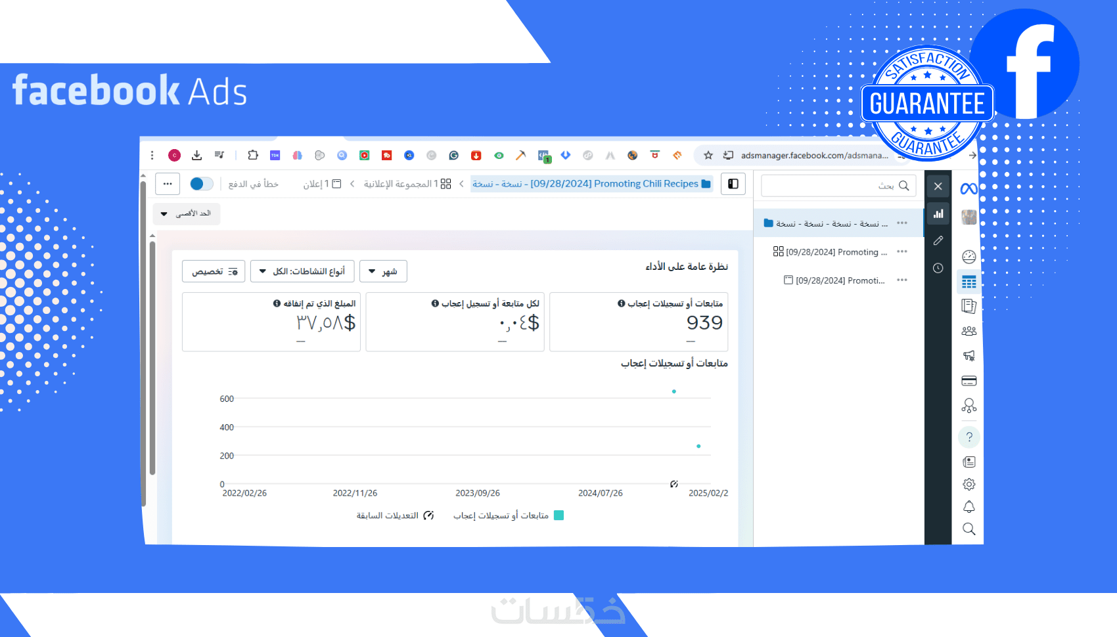Open the news updates sidebar icon

coord(969,462)
